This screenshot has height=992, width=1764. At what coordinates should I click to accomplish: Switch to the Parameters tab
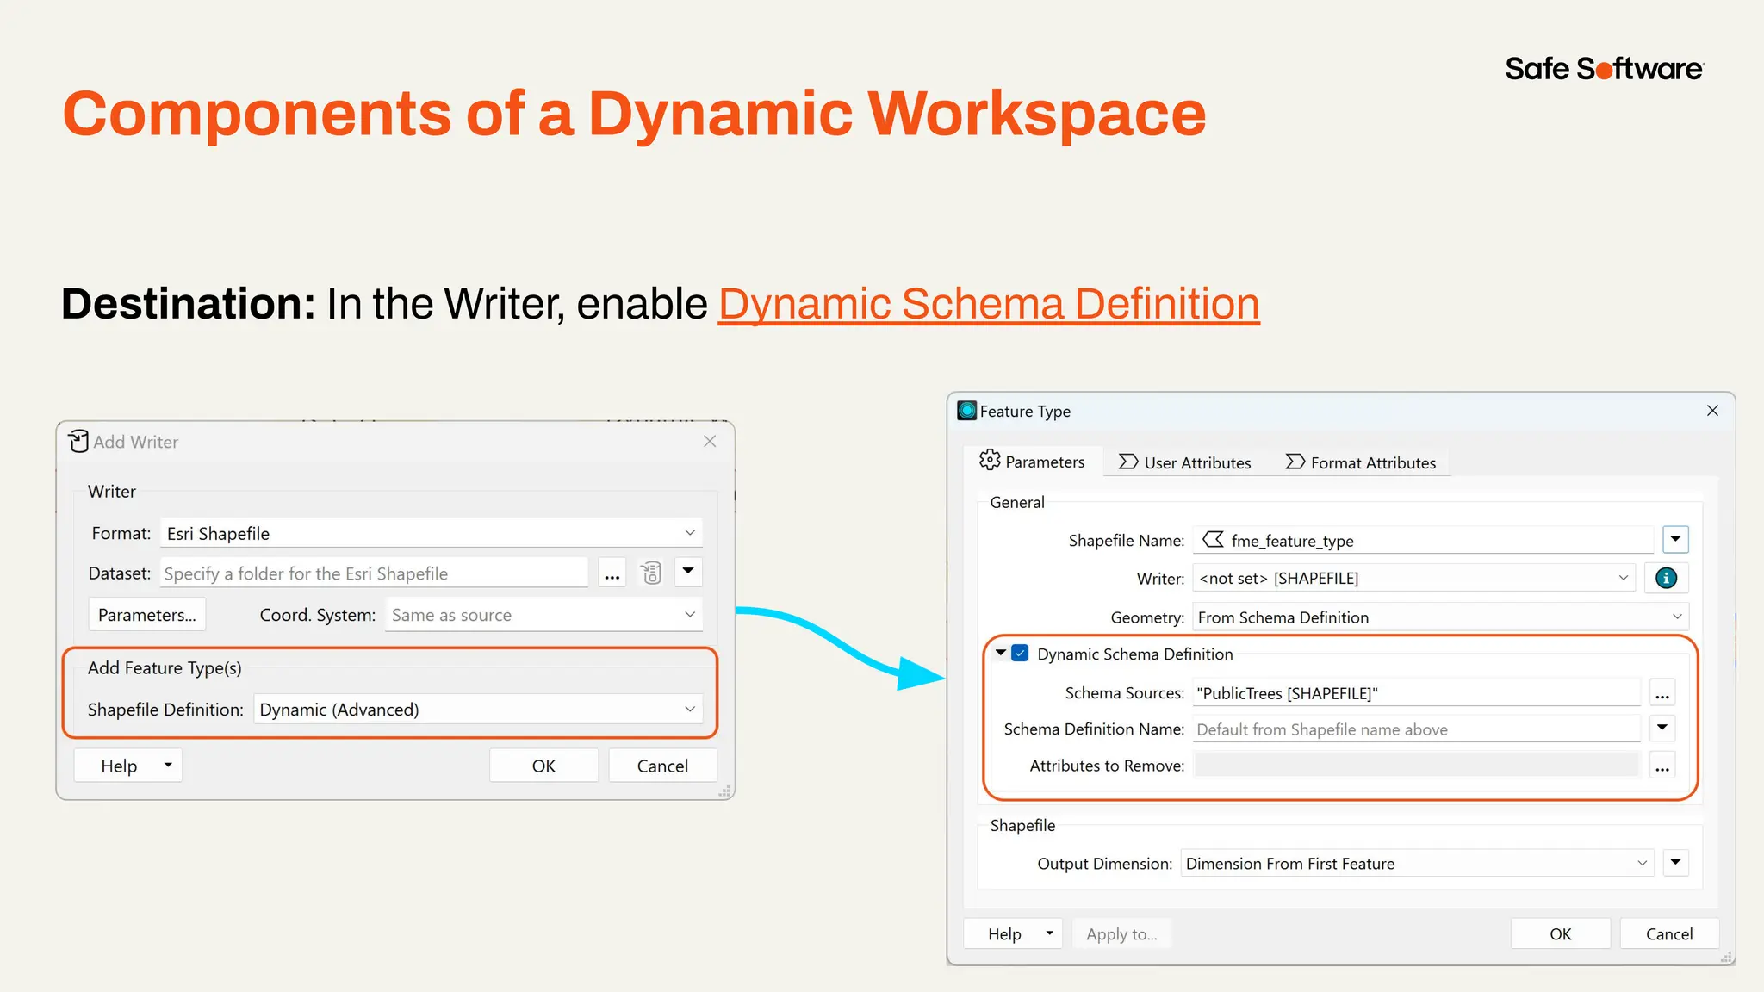point(1033,462)
